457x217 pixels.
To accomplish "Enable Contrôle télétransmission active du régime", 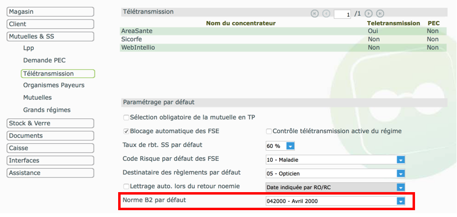I will 269,131.
